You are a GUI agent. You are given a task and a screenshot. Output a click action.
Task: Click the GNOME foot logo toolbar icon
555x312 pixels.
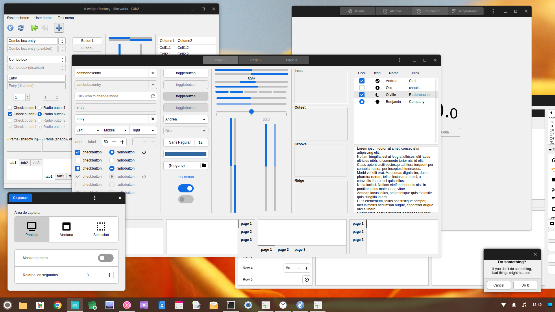10,28
